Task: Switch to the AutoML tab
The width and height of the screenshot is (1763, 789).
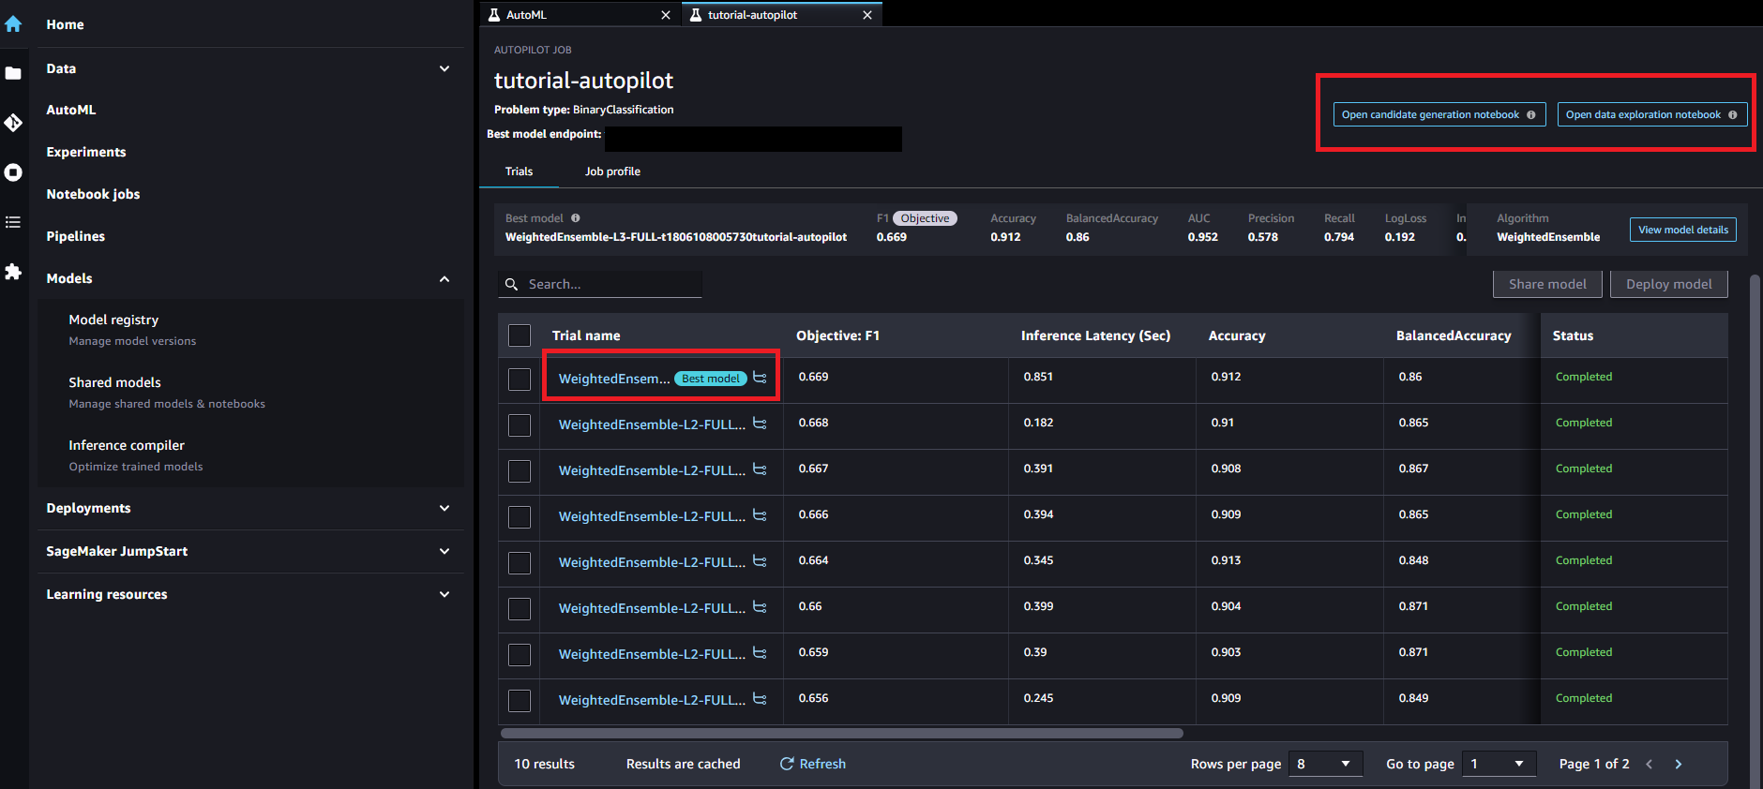Action: point(580,15)
